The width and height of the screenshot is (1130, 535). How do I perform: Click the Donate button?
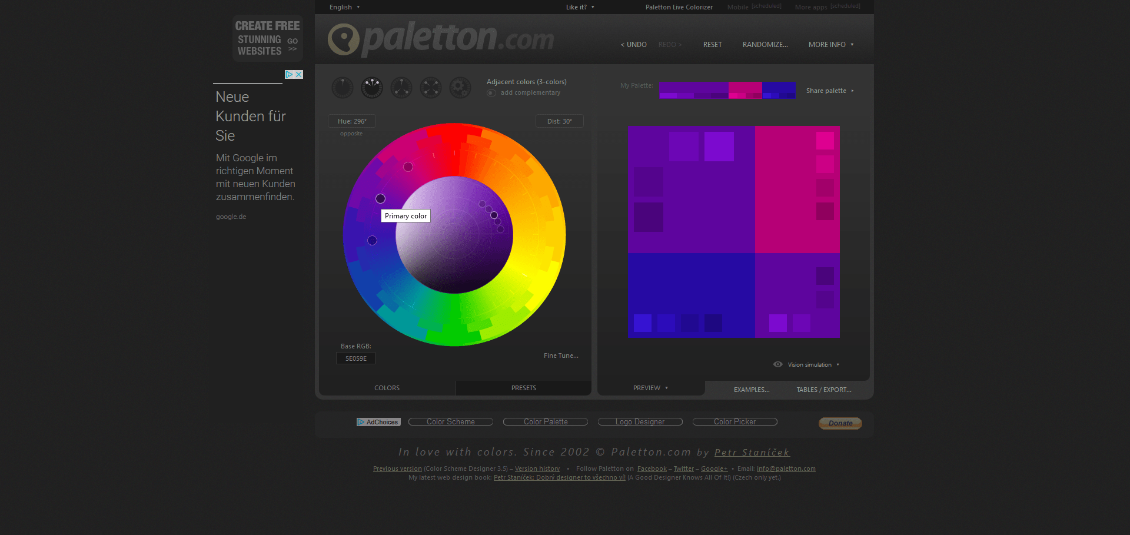(x=840, y=423)
